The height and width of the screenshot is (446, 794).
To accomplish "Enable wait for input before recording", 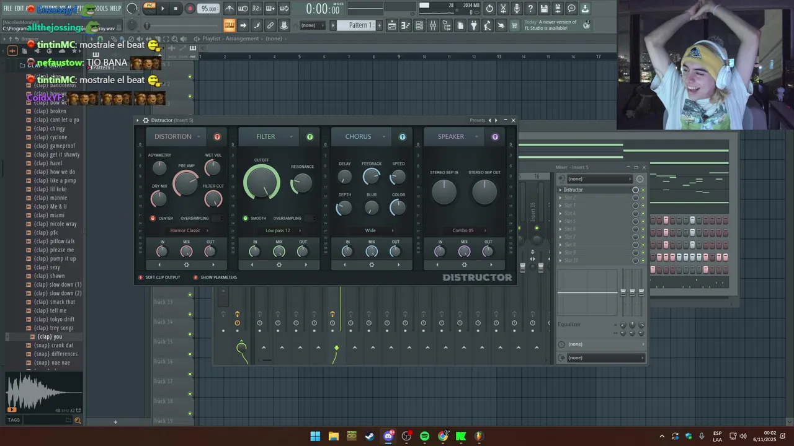I will 243,9.
